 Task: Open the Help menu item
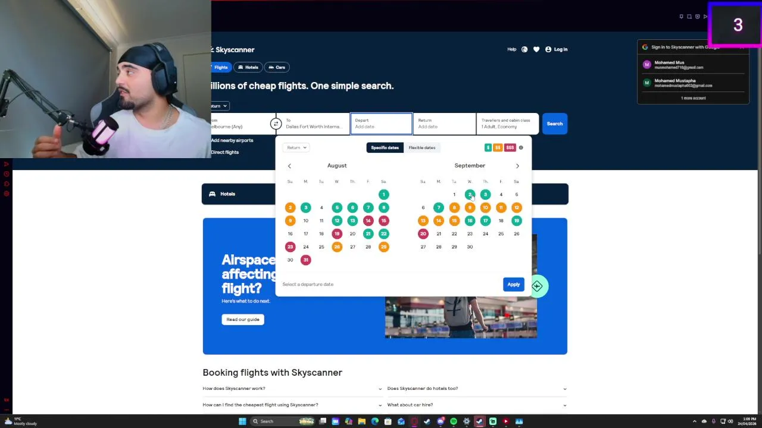click(512, 49)
